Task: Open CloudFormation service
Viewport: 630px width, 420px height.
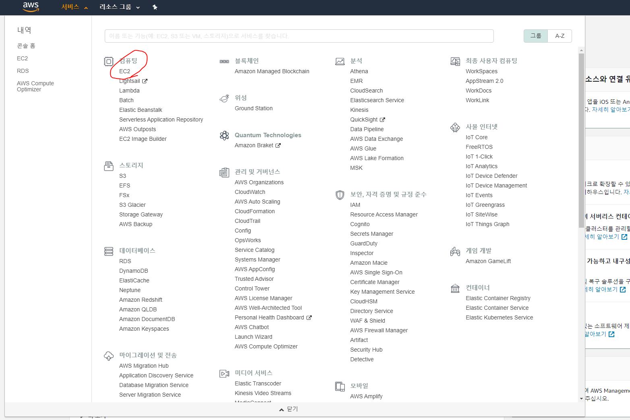Action: click(255, 211)
